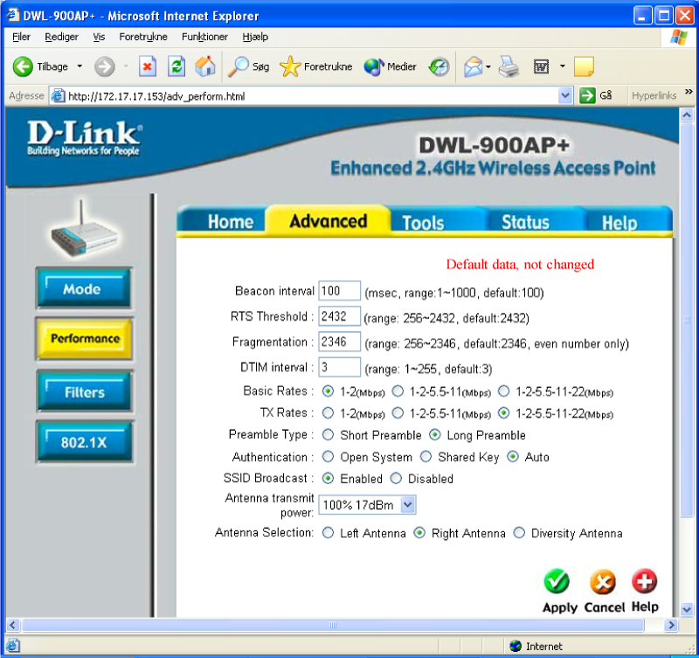Viewport: 699px width, 658px height.
Task: Select Basic Rates 1-2-5.5-11-22 Mbps radio
Action: coord(504,391)
